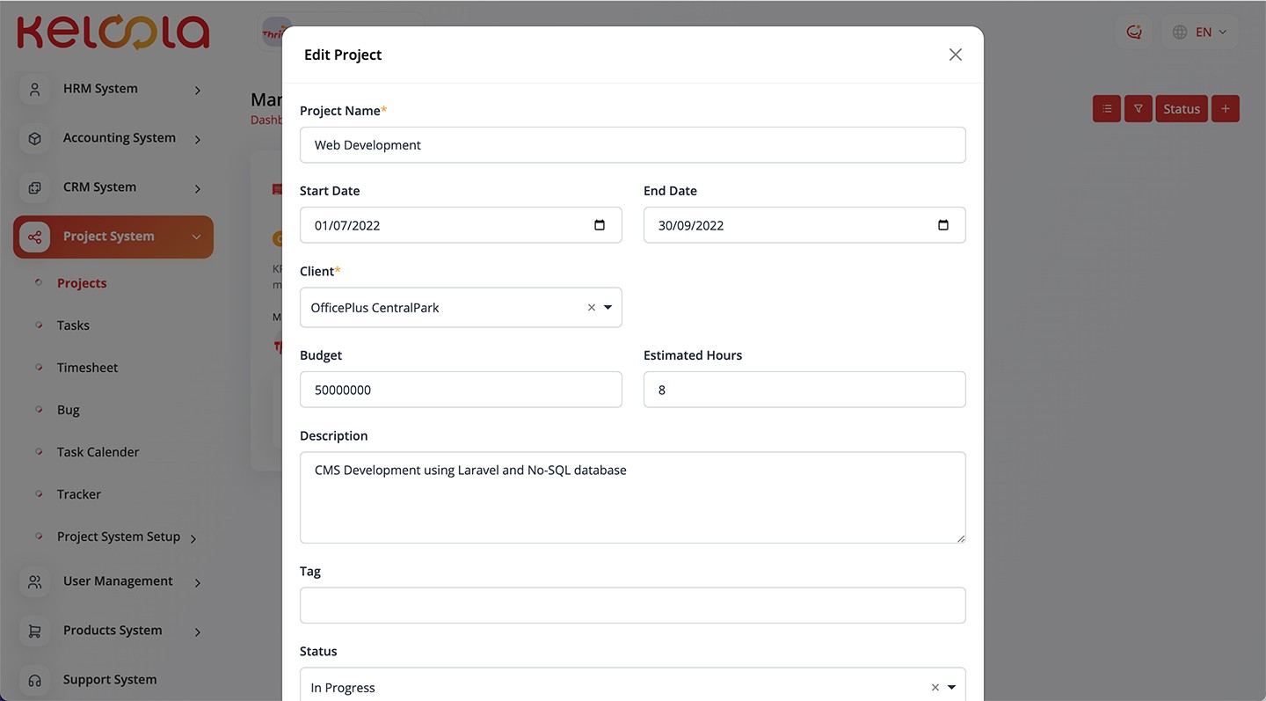
Task: Click the Description text area
Action: point(632,498)
